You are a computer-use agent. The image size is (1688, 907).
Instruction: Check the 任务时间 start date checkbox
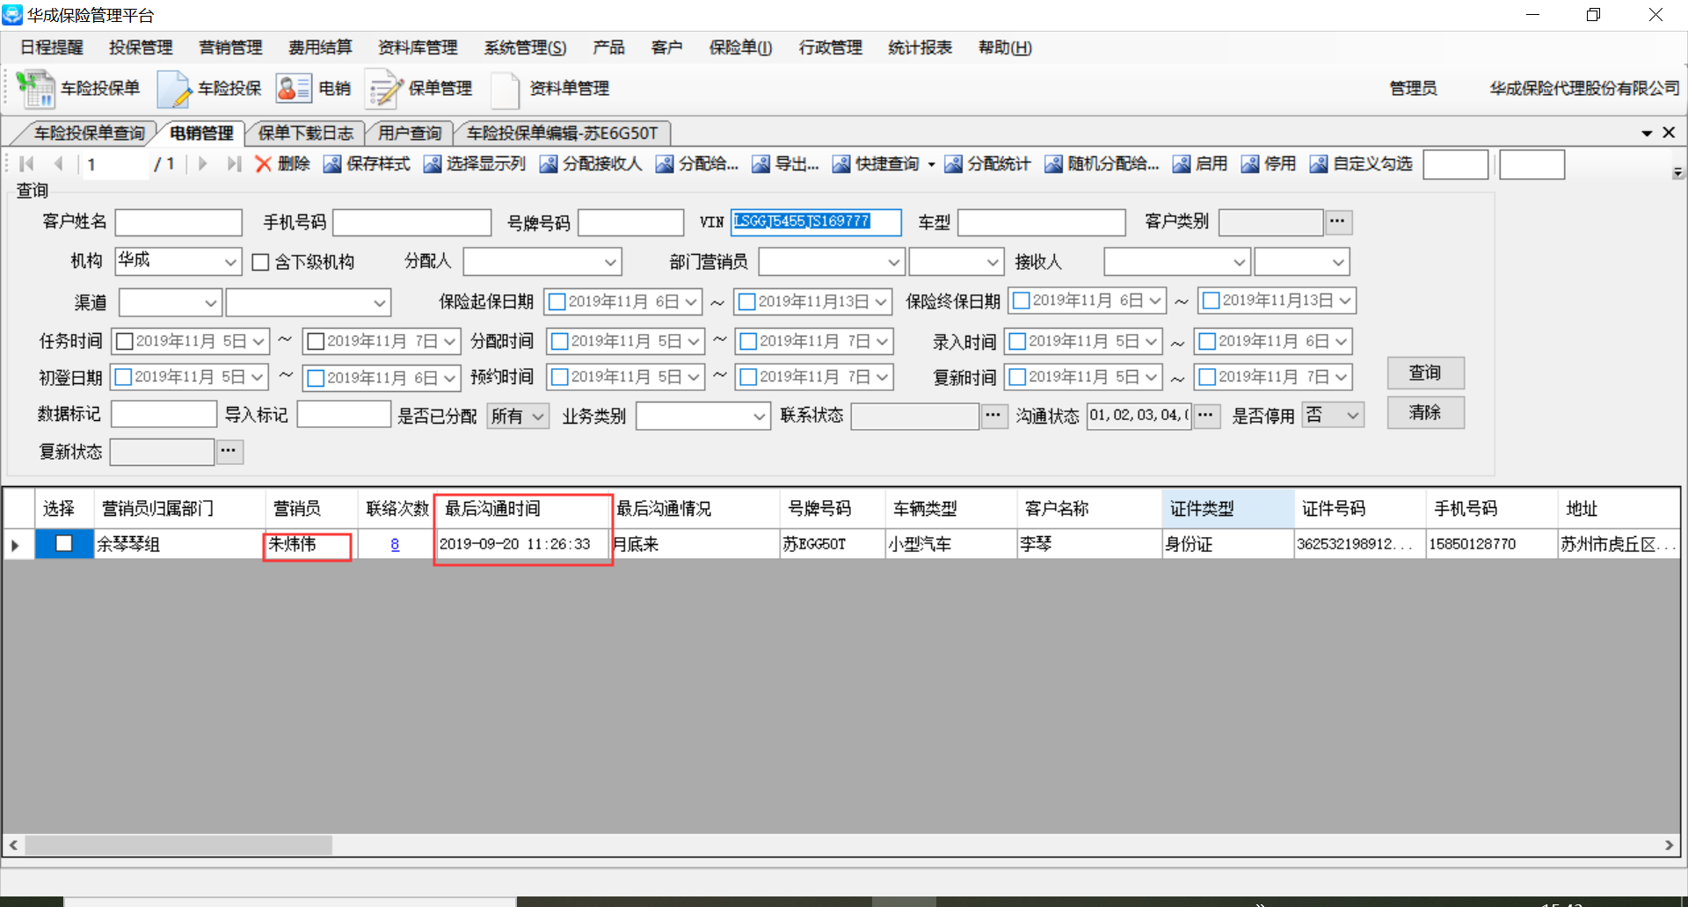point(124,341)
